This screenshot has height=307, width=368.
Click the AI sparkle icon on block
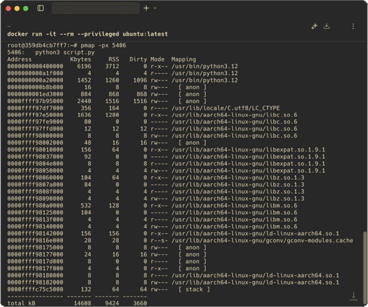coord(314,27)
